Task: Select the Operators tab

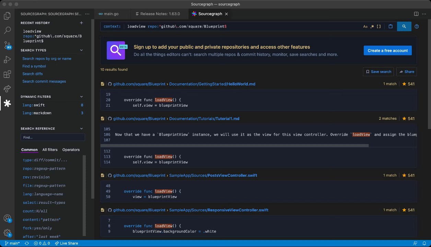Action: (x=71, y=150)
